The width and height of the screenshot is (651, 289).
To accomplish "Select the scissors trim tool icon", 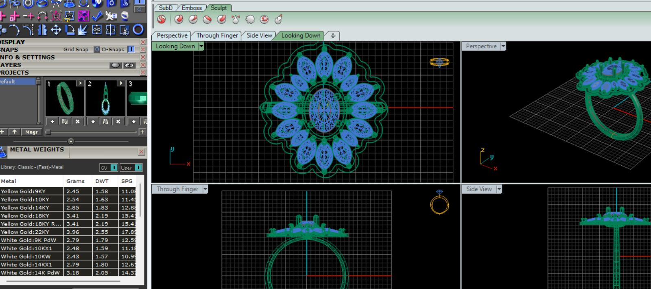I will tap(125, 30).
